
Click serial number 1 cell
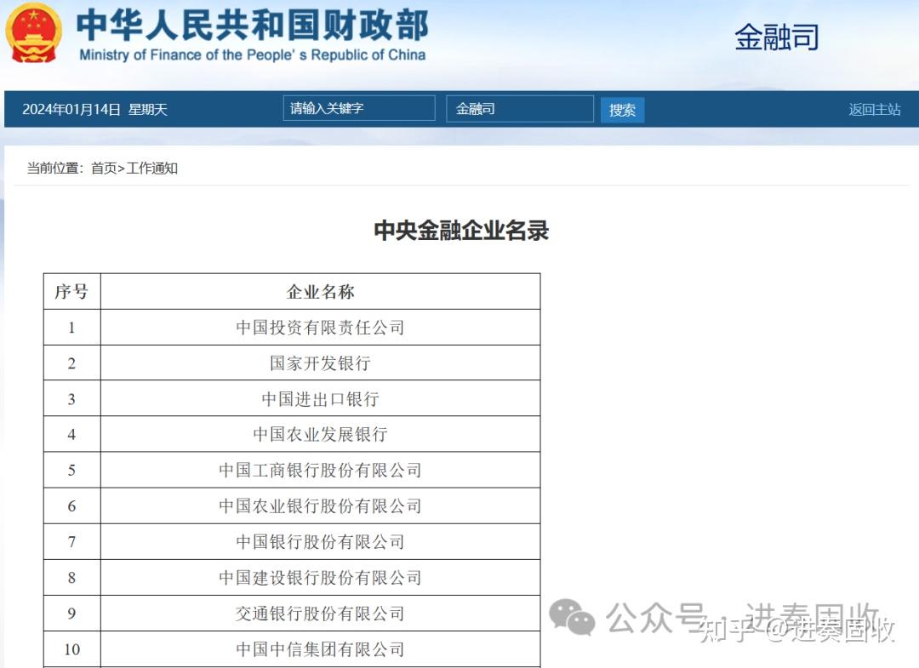pyautogui.click(x=71, y=327)
